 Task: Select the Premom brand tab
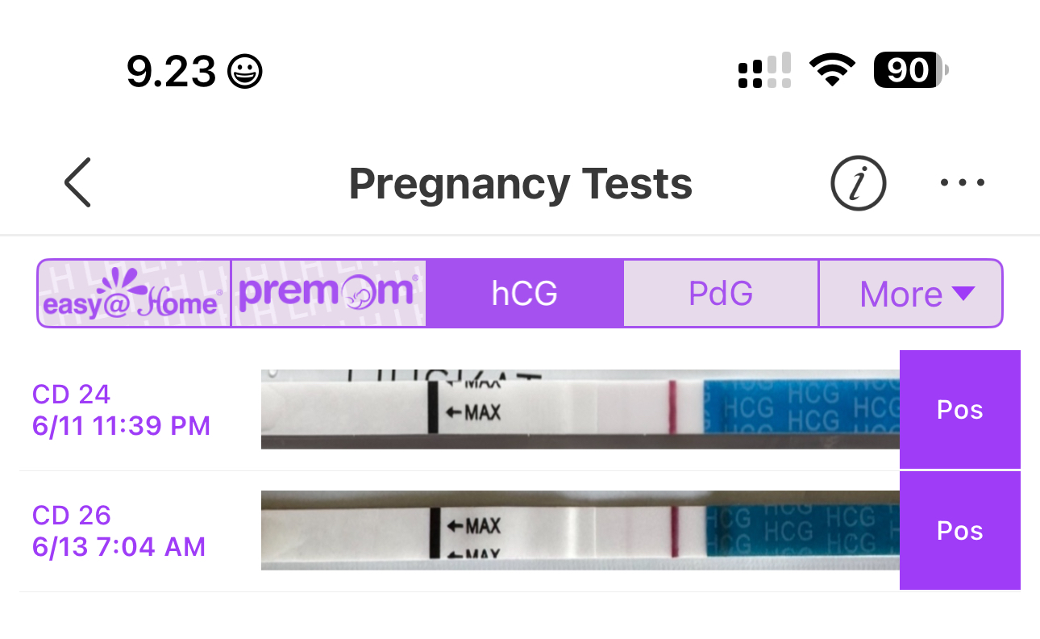(x=329, y=294)
